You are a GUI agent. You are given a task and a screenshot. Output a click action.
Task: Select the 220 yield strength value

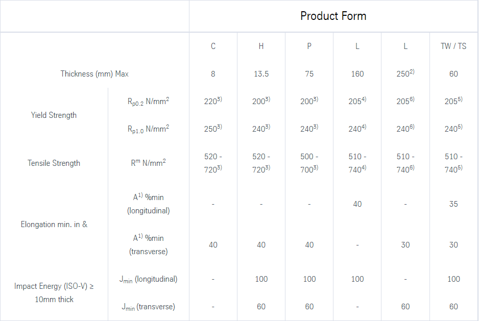tap(212, 101)
